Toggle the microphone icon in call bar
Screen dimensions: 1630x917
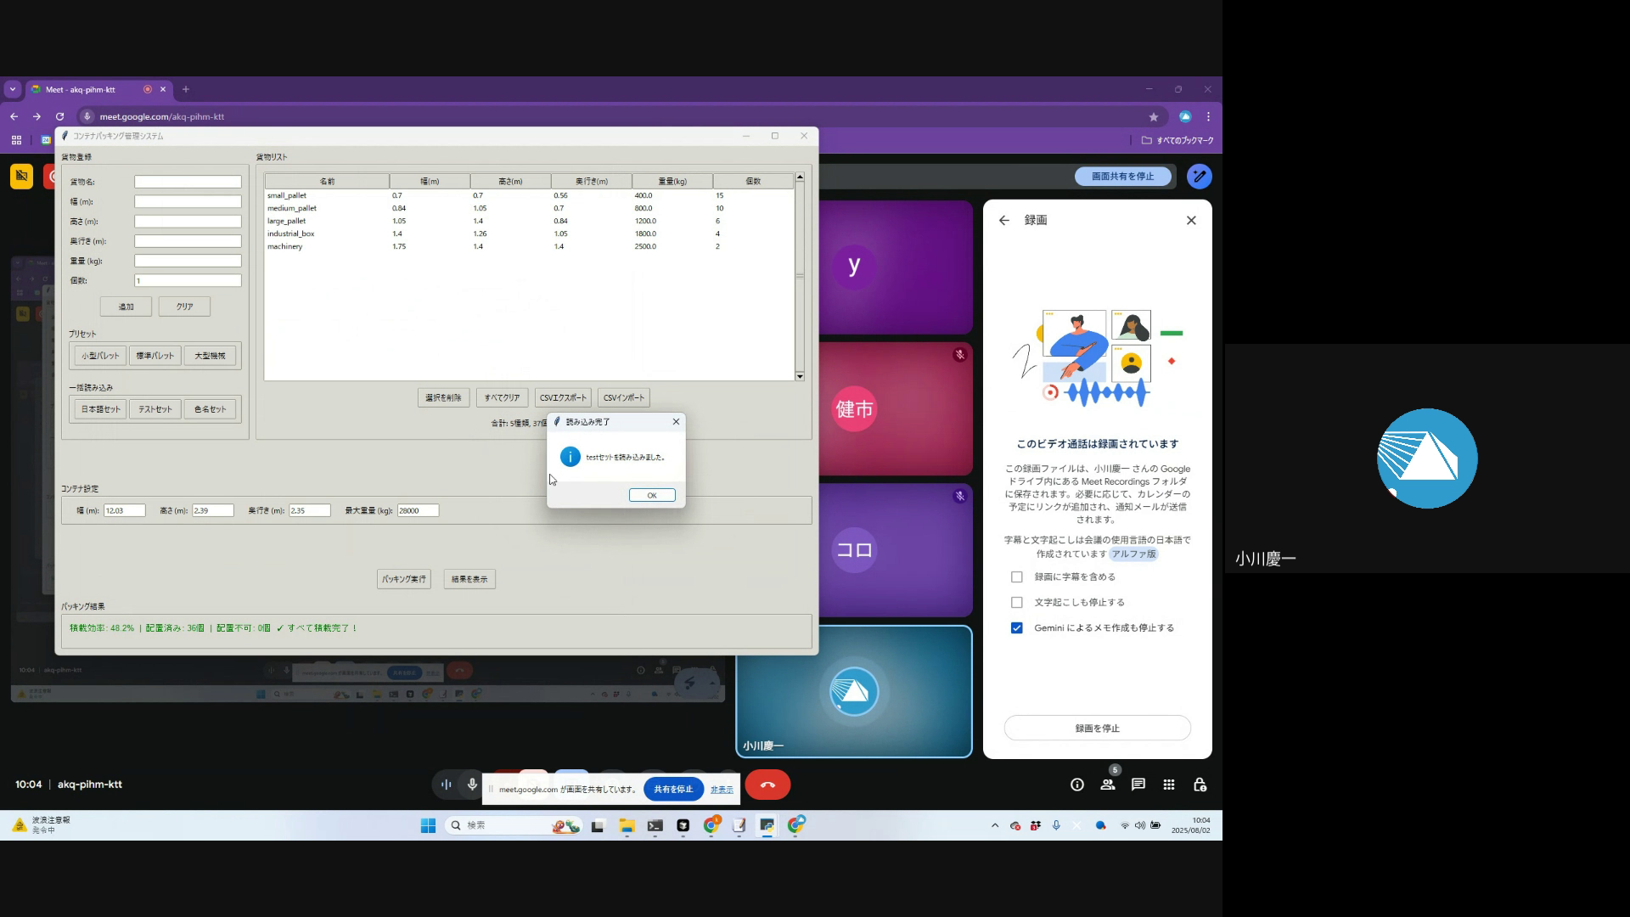coord(472,785)
